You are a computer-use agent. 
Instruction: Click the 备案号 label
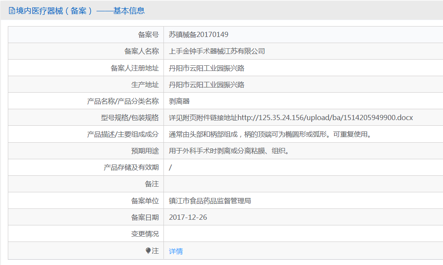click(148, 34)
